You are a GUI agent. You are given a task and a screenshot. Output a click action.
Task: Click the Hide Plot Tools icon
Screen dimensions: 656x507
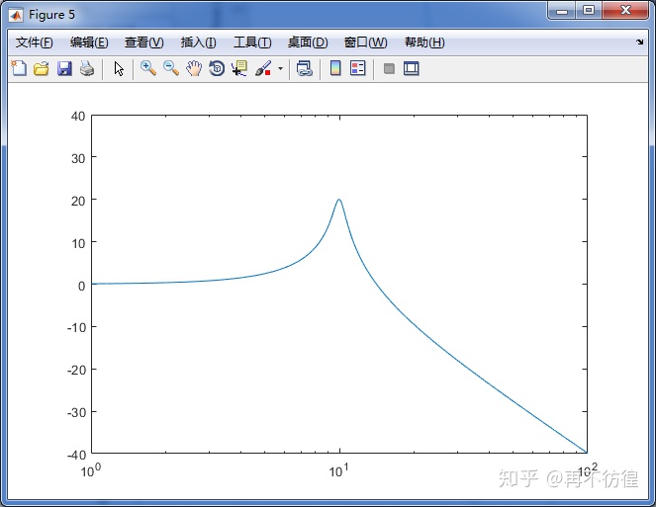point(389,68)
